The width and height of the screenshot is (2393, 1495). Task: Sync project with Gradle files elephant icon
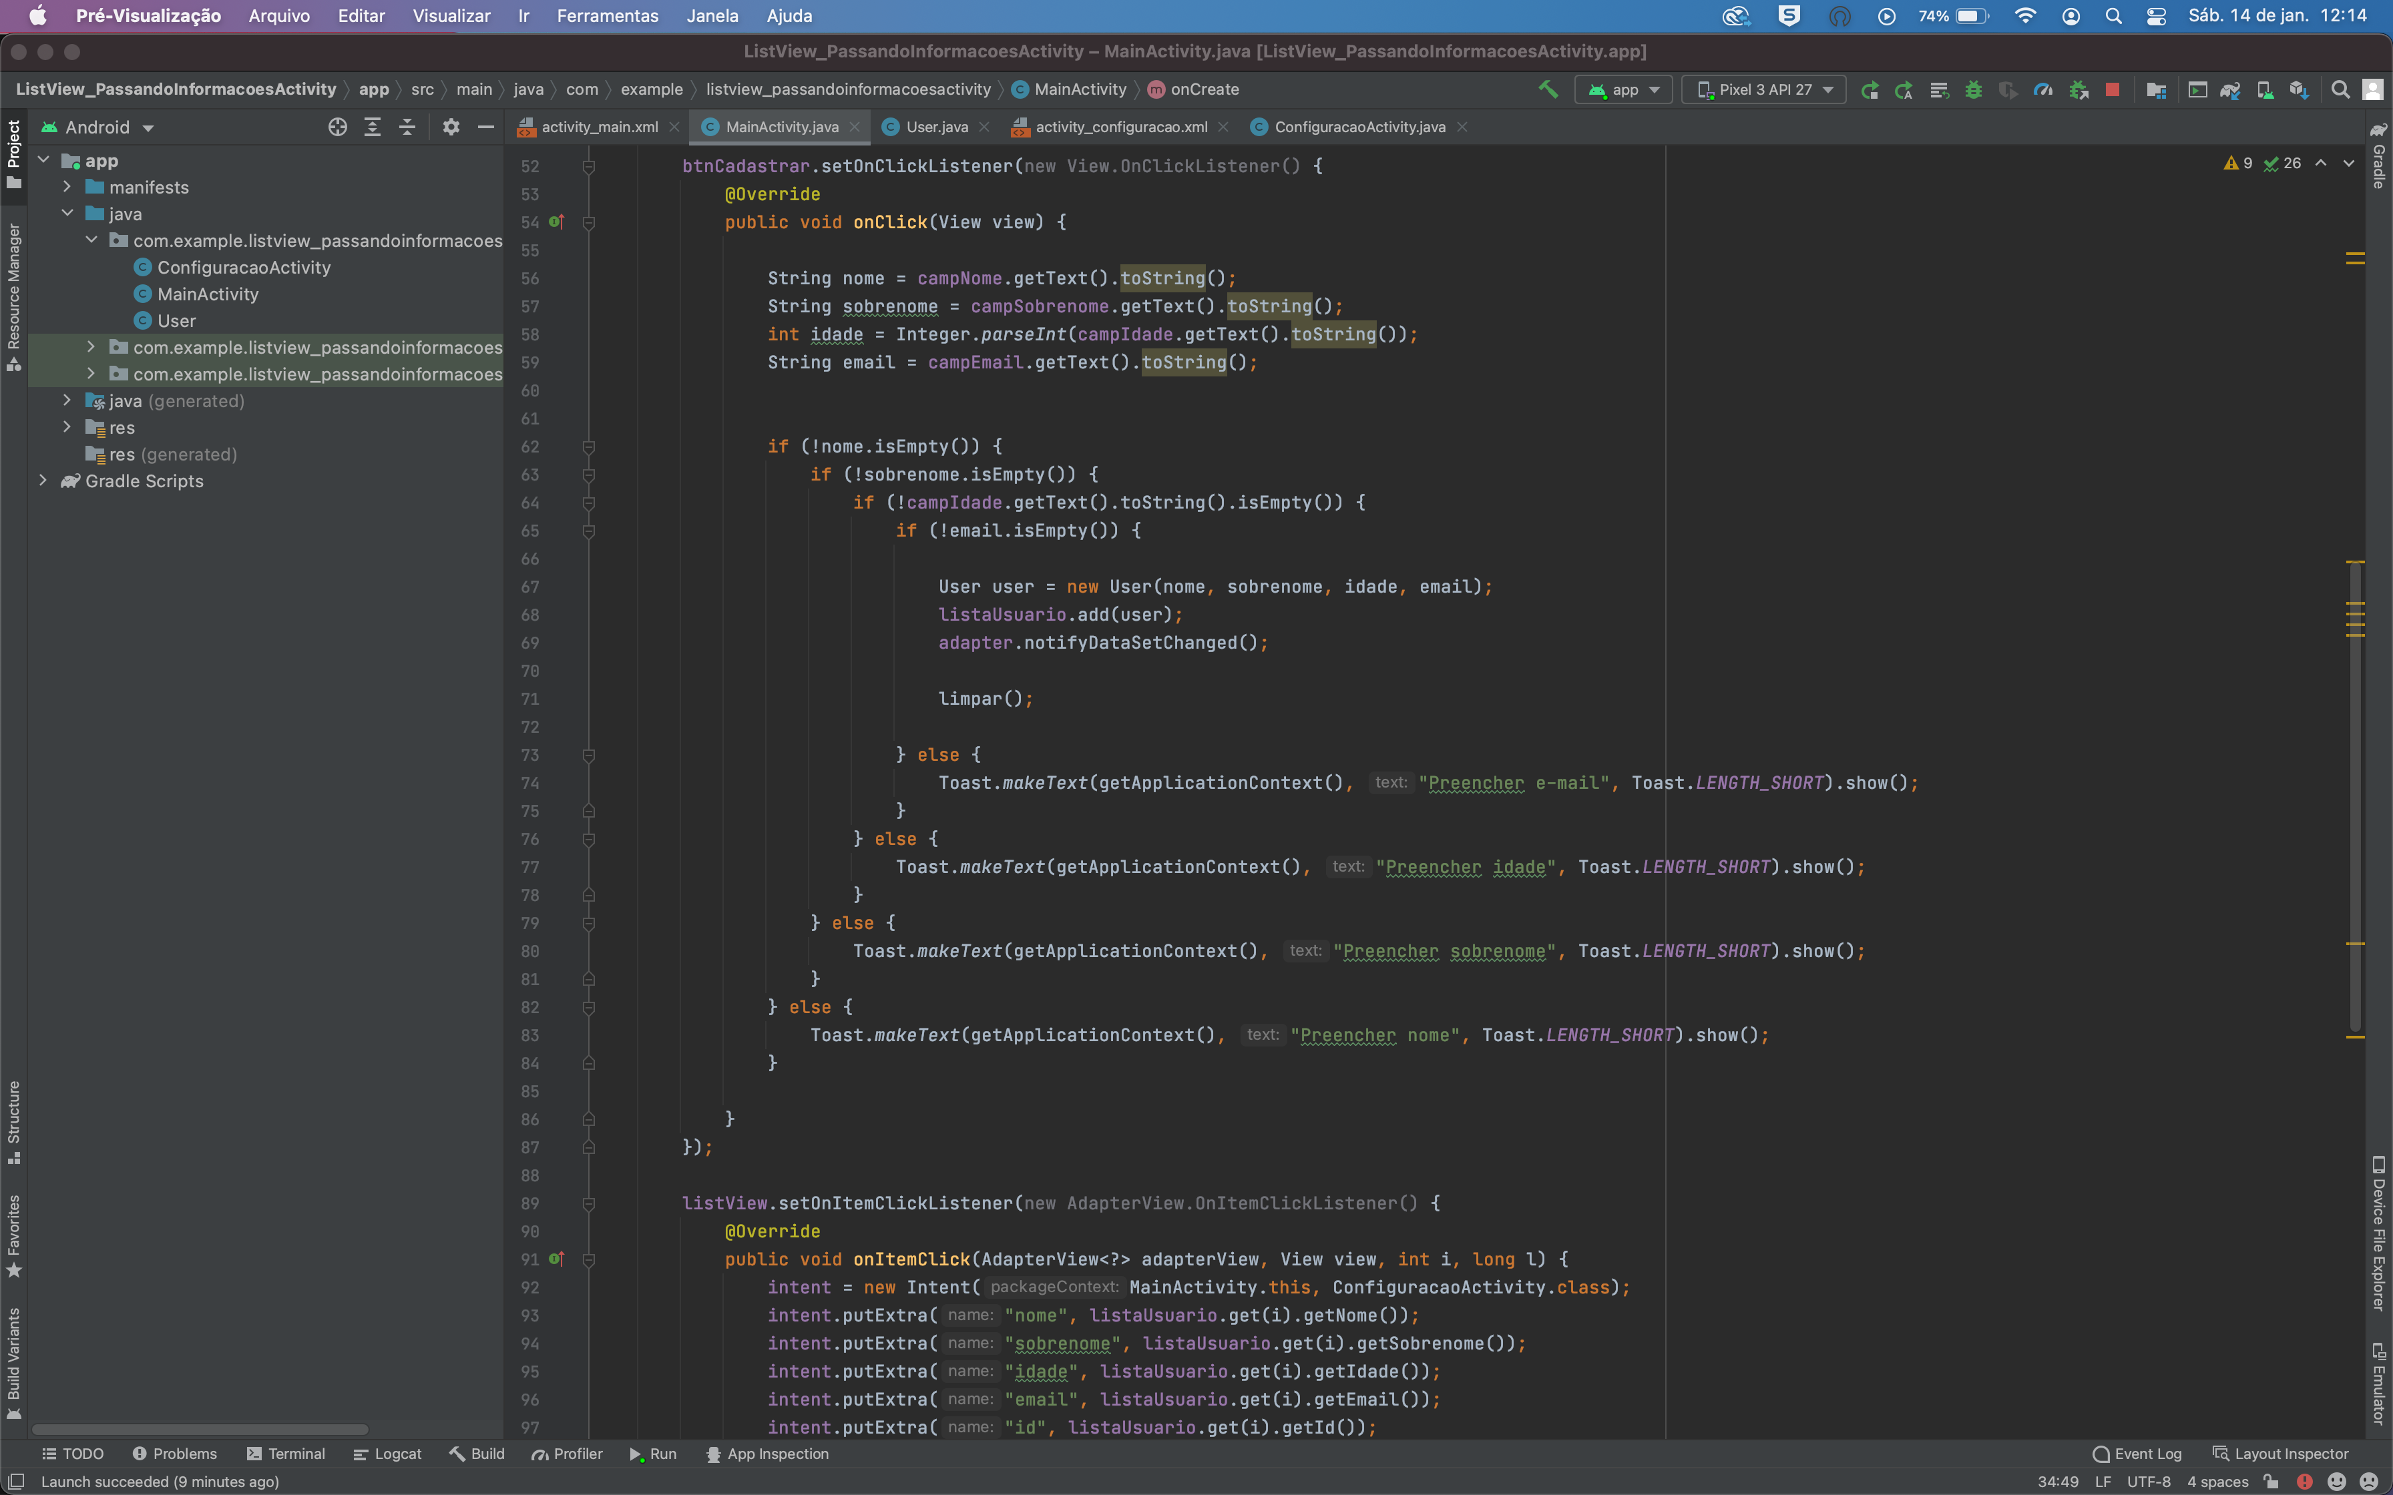[2231, 90]
